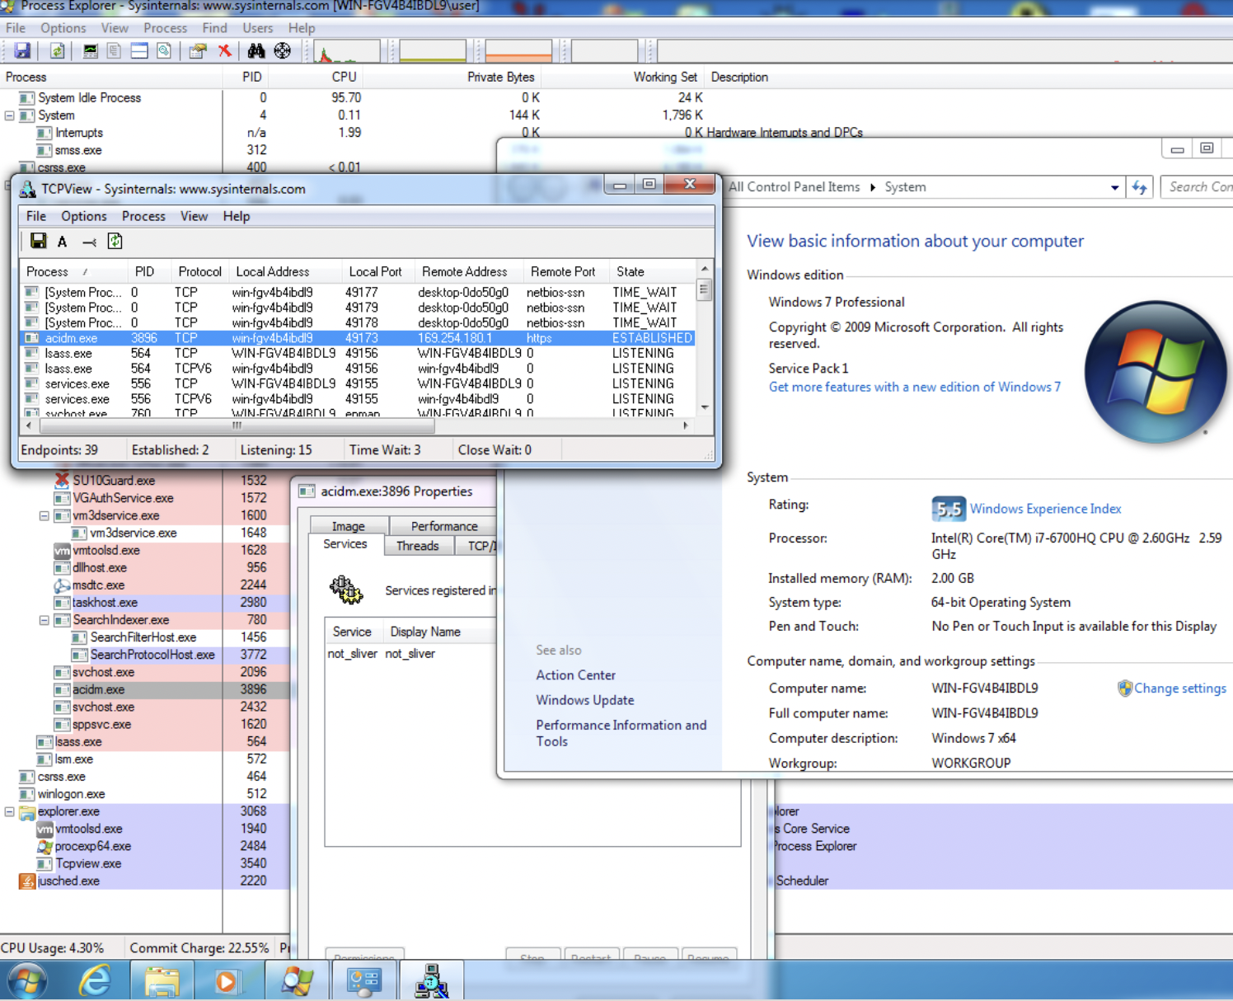Collapse the explorer.exe tree node
Image resolution: width=1233 pixels, height=1001 pixels.
(x=10, y=811)
